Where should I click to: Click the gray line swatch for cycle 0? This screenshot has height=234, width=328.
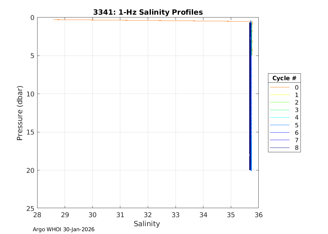[x=280, y=87]
